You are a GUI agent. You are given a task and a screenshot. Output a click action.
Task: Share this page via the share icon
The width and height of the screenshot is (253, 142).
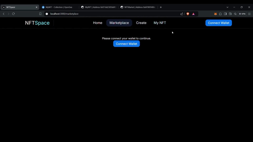182,14
